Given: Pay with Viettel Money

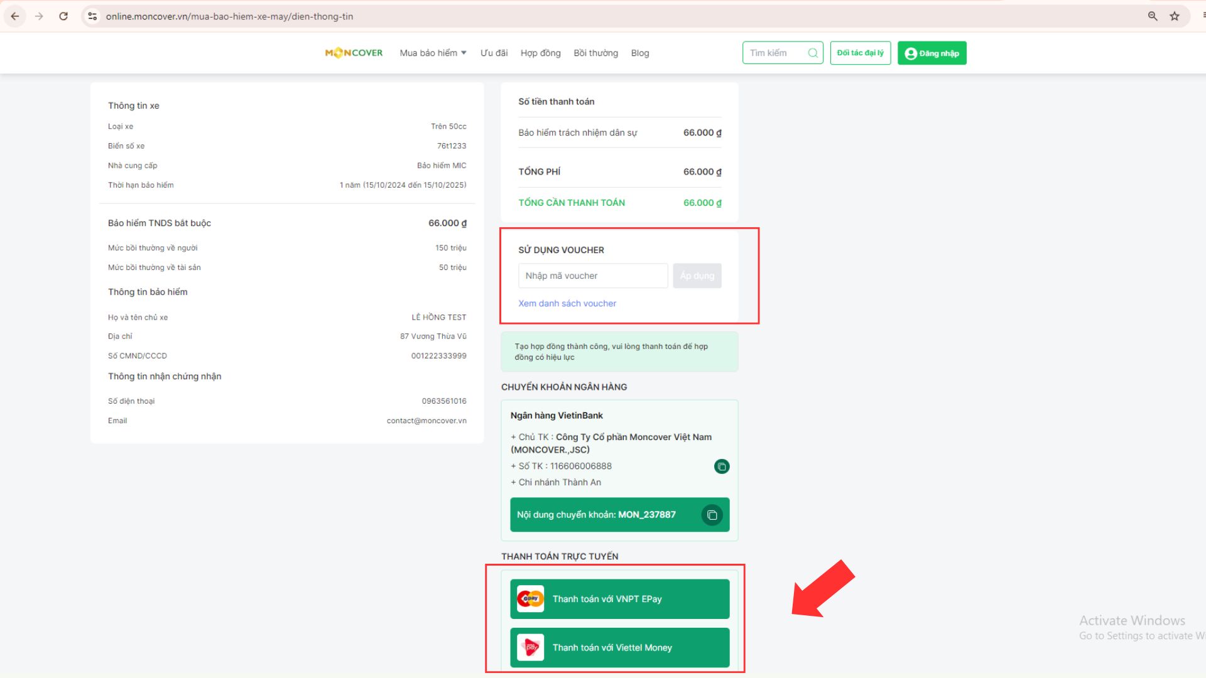Looking at the screenshot, I should [619, 647].
